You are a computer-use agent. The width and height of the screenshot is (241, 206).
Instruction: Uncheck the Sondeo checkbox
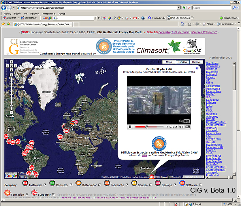(150, 185)
